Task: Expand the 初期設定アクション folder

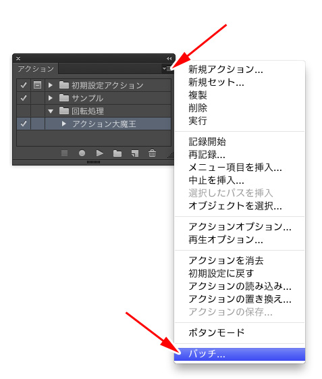Action: [50, 85]
